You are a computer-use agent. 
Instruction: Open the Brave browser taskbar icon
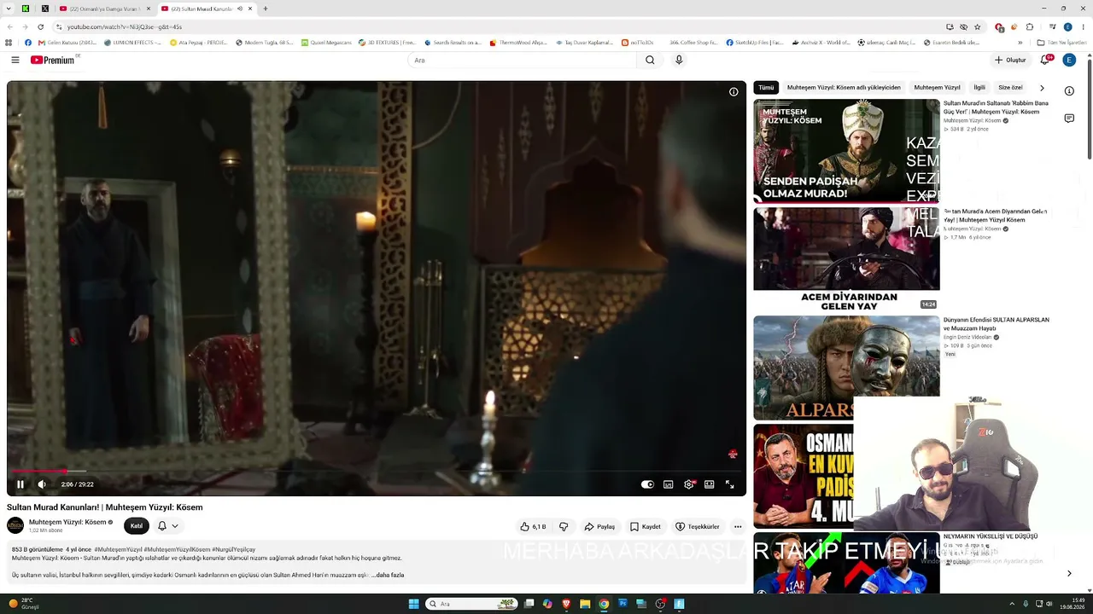click(566, 604)
